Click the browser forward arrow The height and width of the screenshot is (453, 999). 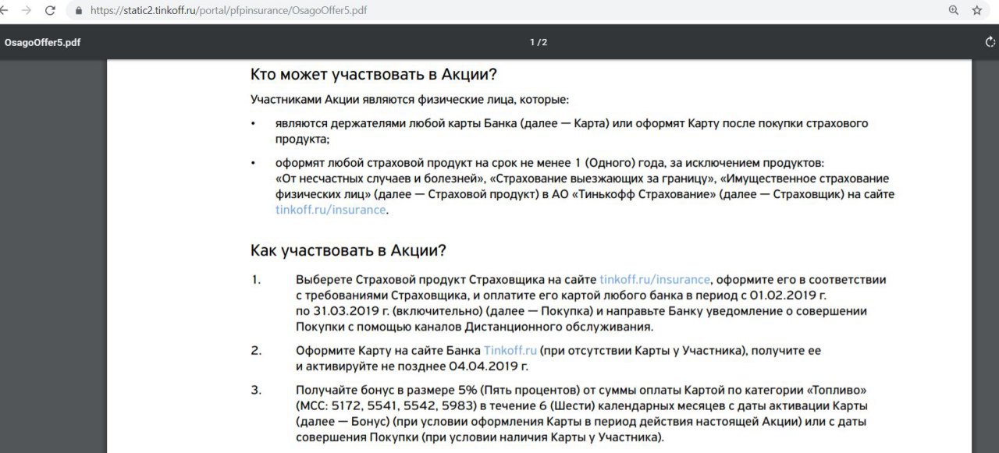coord(27,11)
